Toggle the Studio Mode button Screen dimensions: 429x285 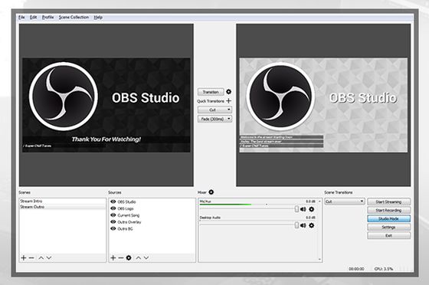point(388,219)
